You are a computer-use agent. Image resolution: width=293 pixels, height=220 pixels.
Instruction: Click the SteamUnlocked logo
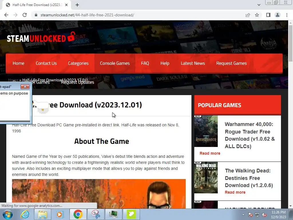[x=41, y=37]
